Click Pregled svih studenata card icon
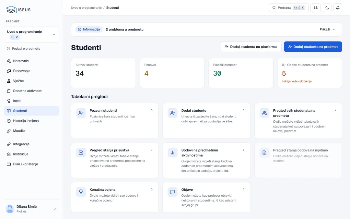The image size is (350, 219). pyautogui.click(x=264, y=113)
